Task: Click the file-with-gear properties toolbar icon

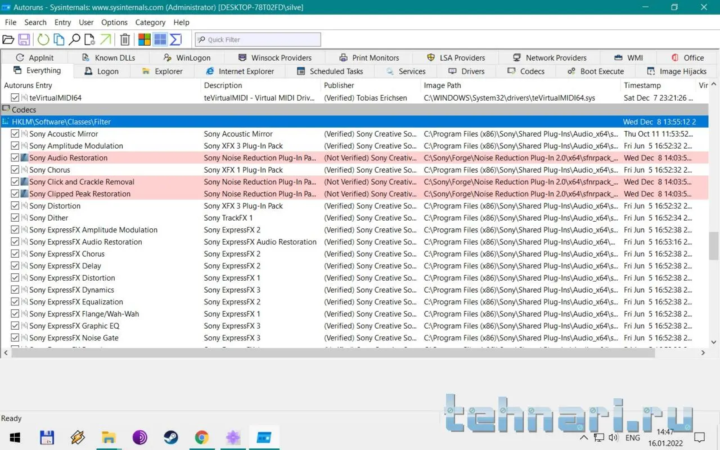Action: coord(89,39)
